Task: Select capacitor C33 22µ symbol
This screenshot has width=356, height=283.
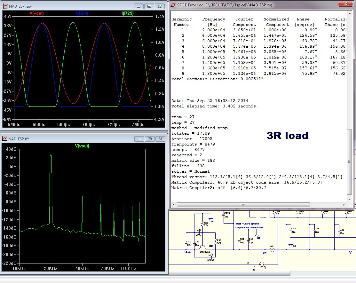Action: tap(291, 231)
